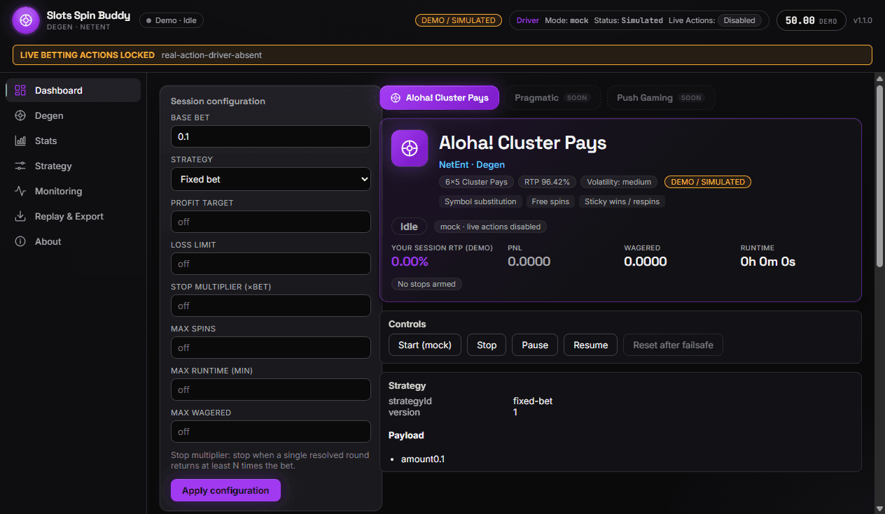Open the Dashboard page

[74, 90]
